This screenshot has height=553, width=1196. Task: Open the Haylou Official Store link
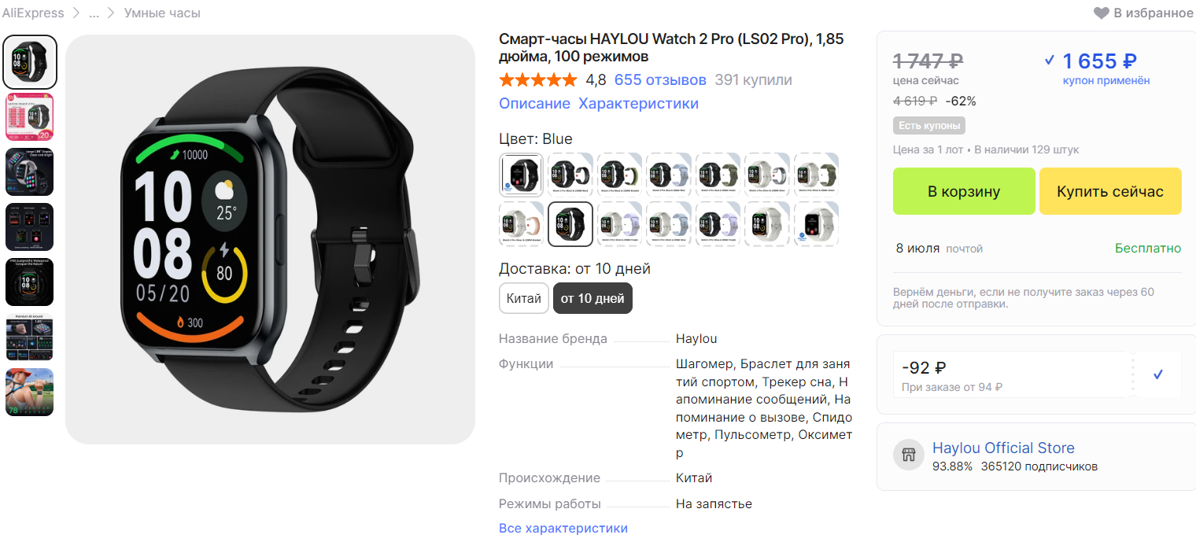click(1003, 448)
